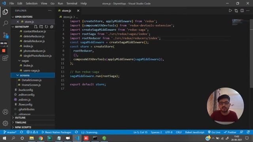Change the CRLF end of line sequence
The image size is (253, 142).
[179, 132]
